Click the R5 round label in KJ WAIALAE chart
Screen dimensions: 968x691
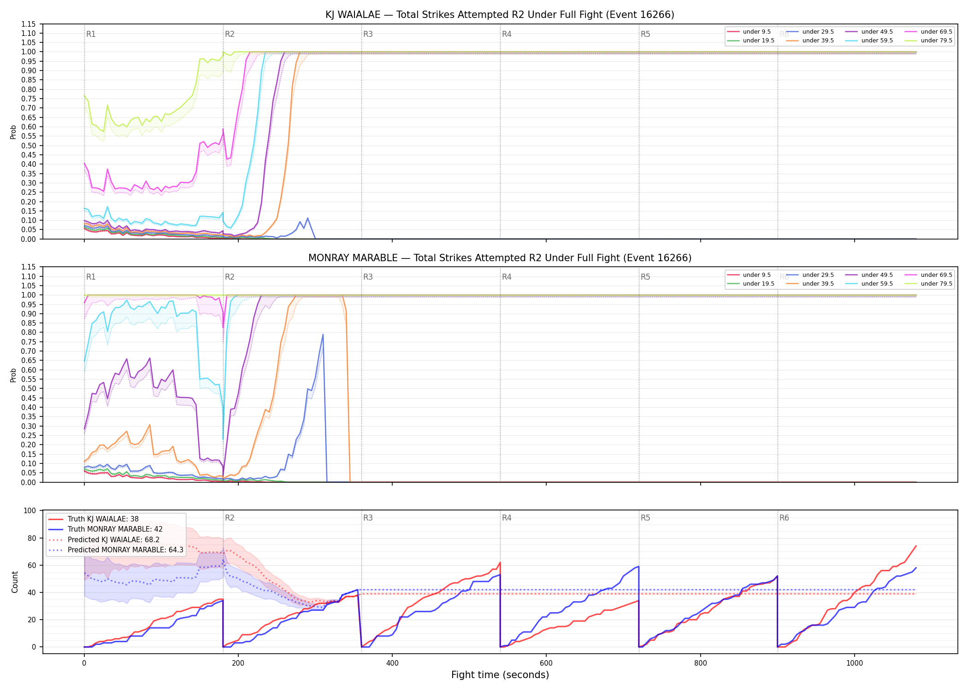pos(645,34)
